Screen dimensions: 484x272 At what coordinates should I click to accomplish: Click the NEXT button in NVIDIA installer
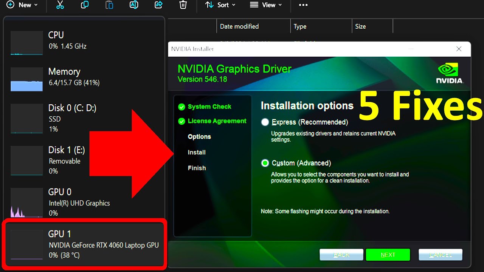[388, 255]
